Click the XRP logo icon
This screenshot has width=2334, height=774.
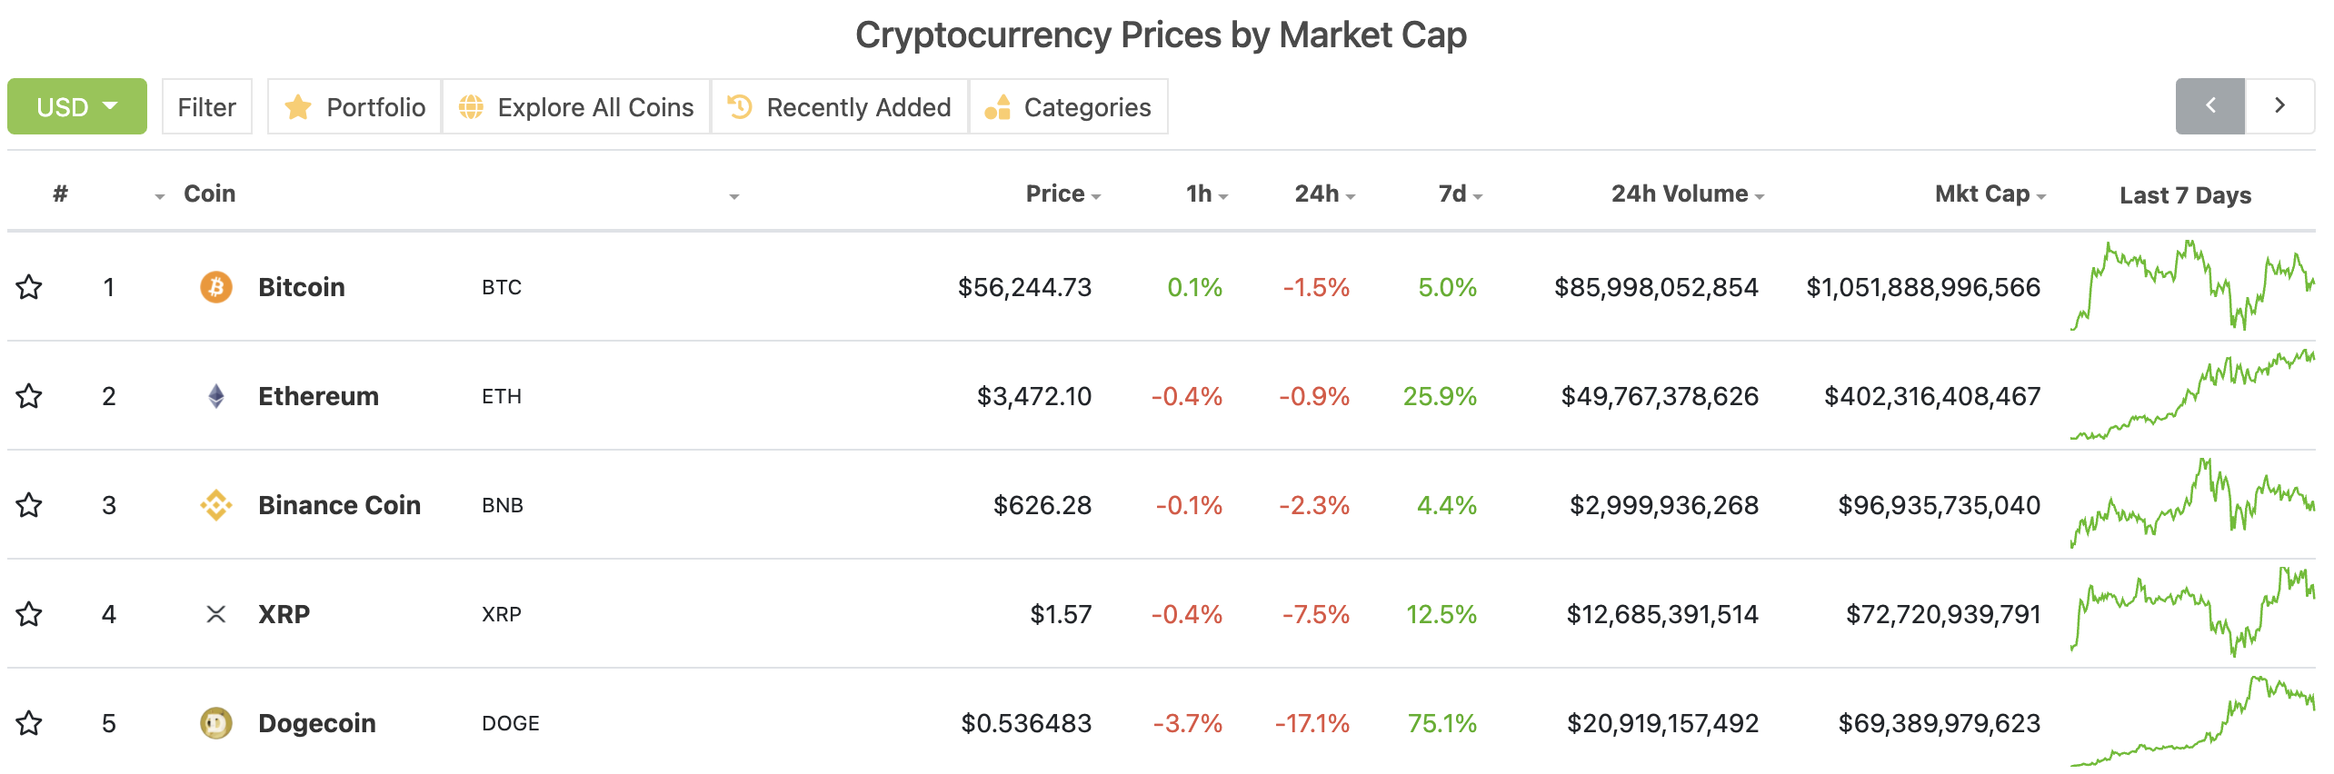point(215,614)
